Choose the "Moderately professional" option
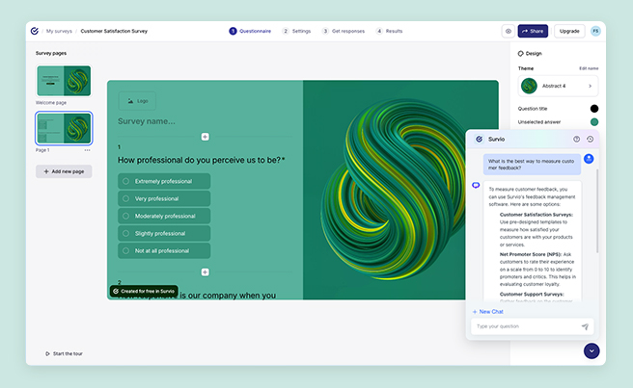The height and width of the screenshot is (388, 633). 164,216
